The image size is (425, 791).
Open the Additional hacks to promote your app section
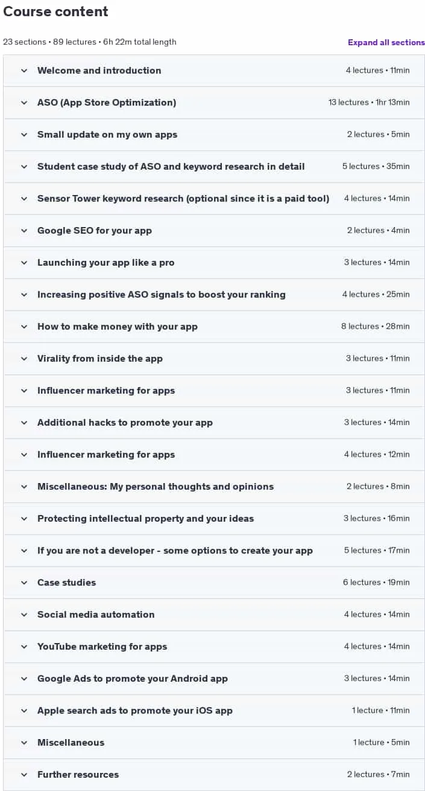[214, 423]
